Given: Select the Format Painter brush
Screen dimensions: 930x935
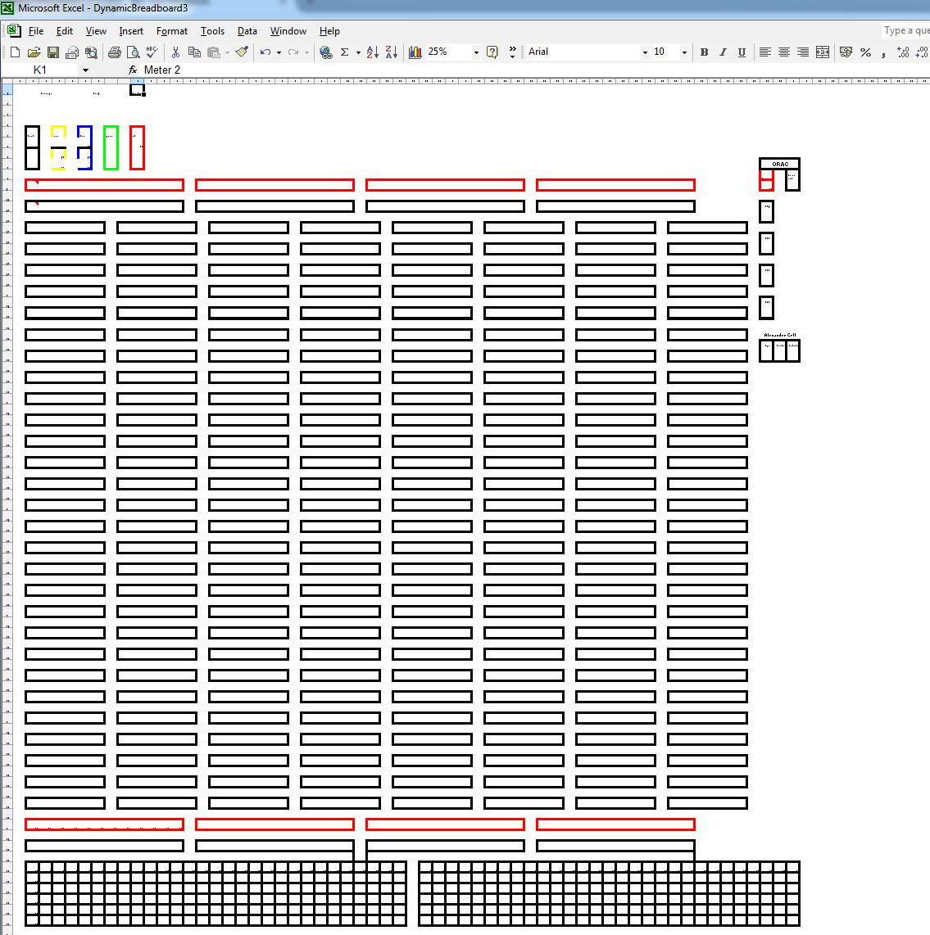Looking at the screenshot, I should pos(242,52).
